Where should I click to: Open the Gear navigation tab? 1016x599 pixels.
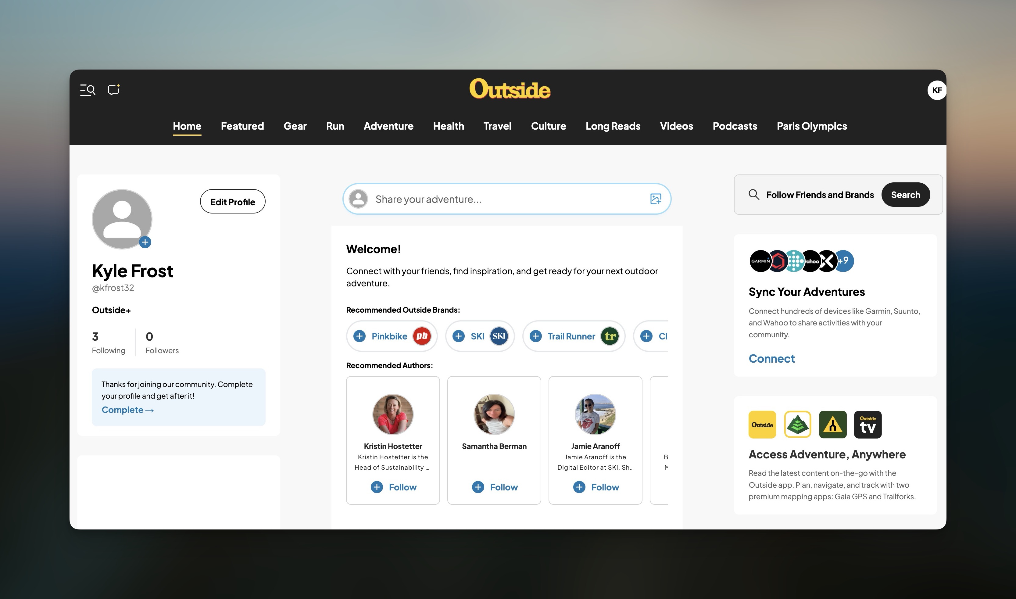tap(295, 126)
